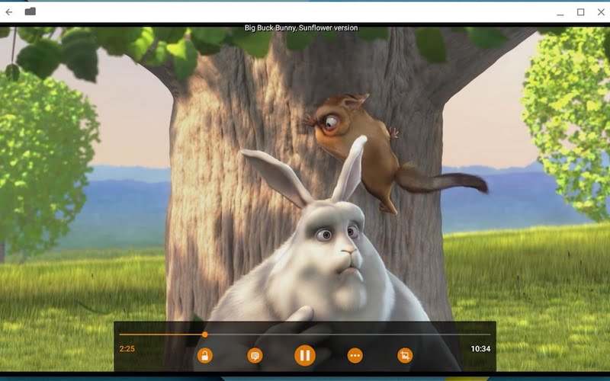The height and width of the screenshot is (381, 610).
Task: Close the video player window
Action: 599,11
